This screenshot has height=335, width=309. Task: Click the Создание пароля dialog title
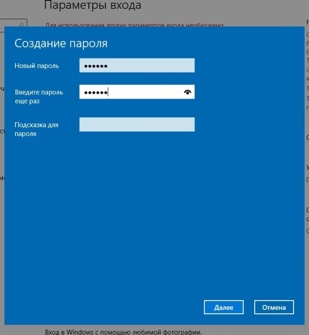click(x=61, y=43)
